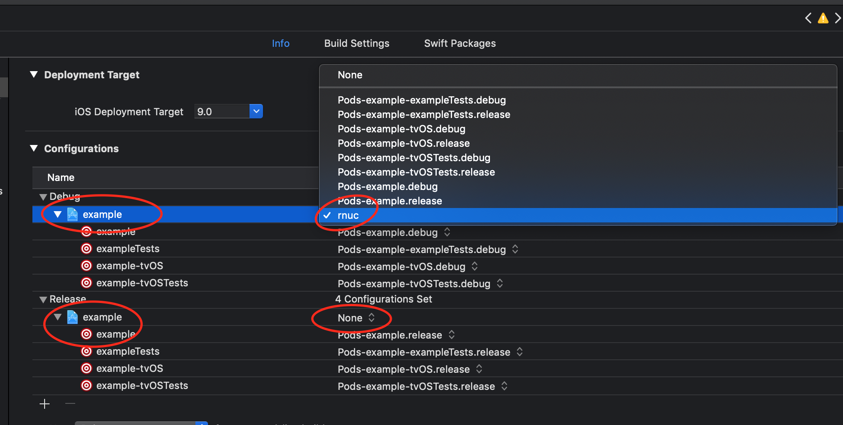The image size is (843, 425).
Task: Select the example-tvOS target icon under Release
Action: click(86, 368)
